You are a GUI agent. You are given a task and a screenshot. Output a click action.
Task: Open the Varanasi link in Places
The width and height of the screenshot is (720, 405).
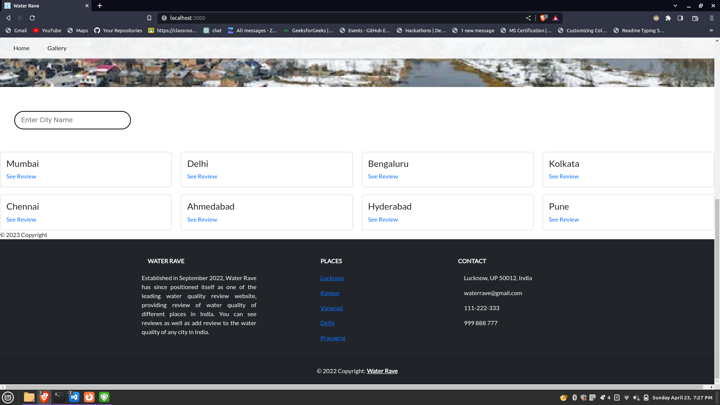[331, 308]
